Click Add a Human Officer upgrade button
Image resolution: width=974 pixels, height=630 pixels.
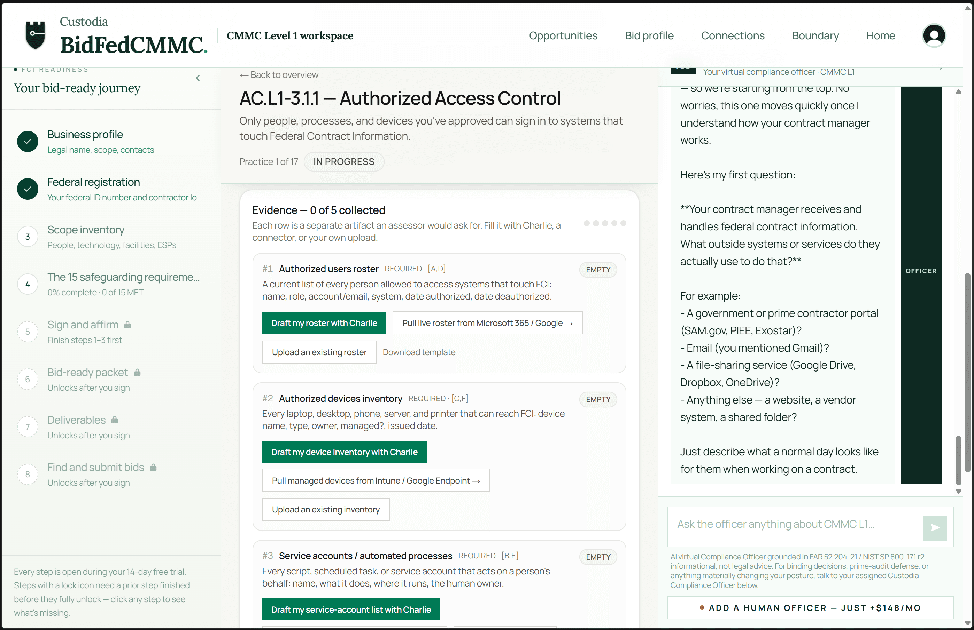[x=810, y=607]
